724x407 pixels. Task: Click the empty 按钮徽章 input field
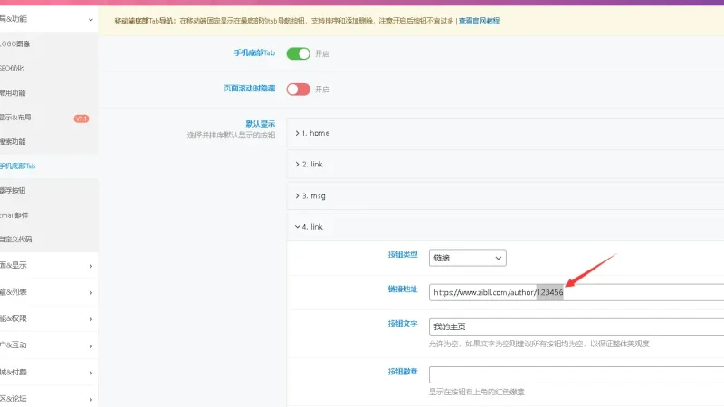(x=576, y=374)
